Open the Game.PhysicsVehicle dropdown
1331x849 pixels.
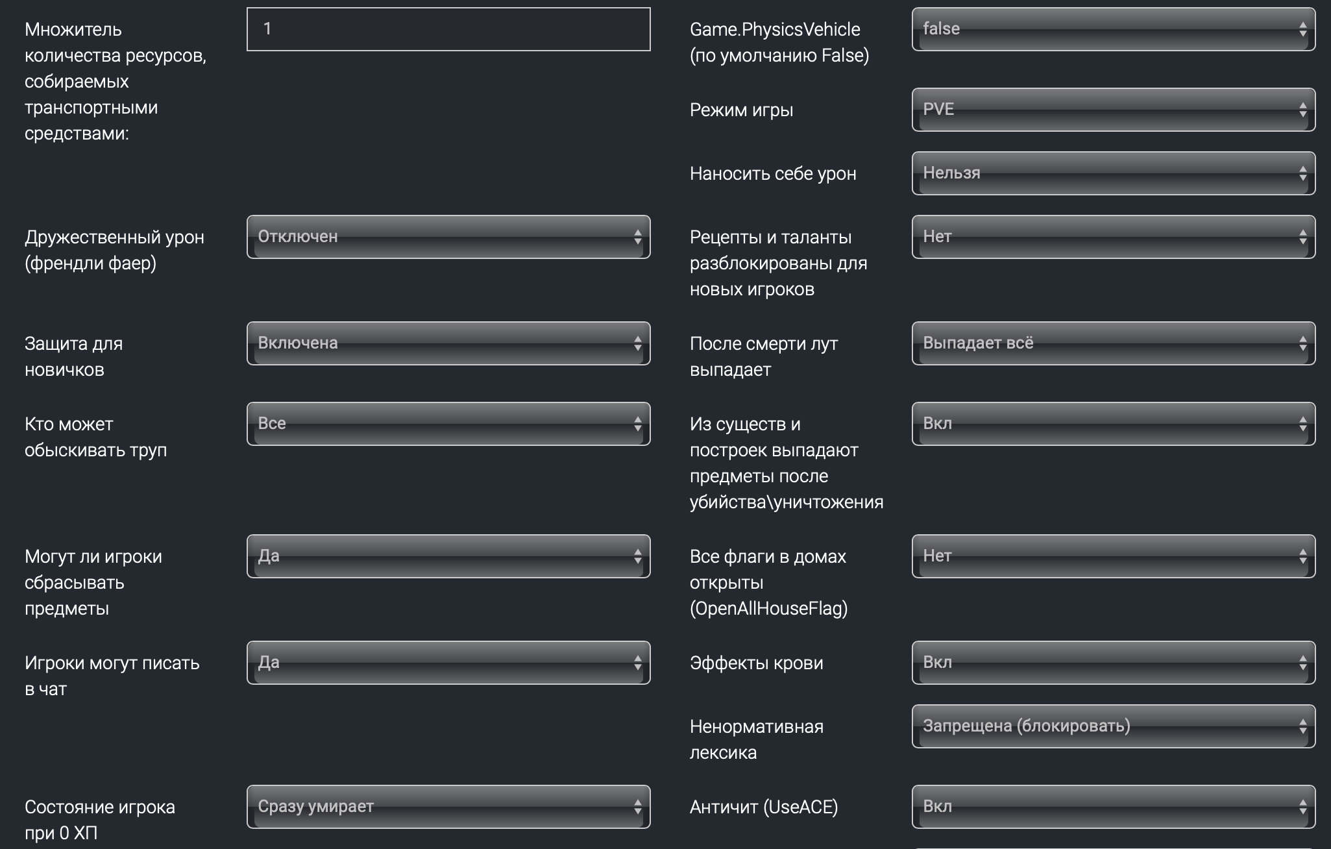1113,29
